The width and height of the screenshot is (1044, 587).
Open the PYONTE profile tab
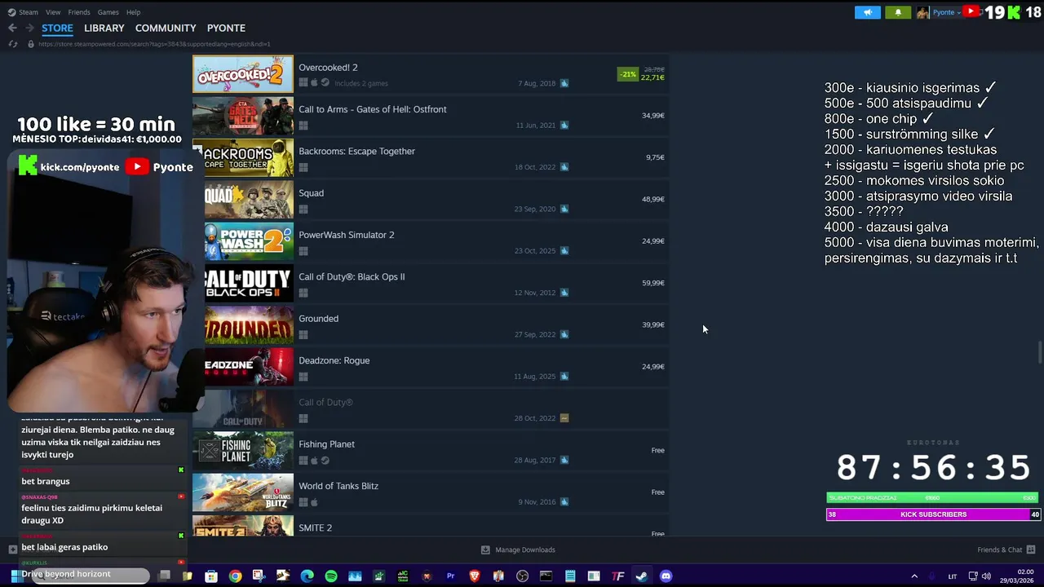click(x=226, y=28)
